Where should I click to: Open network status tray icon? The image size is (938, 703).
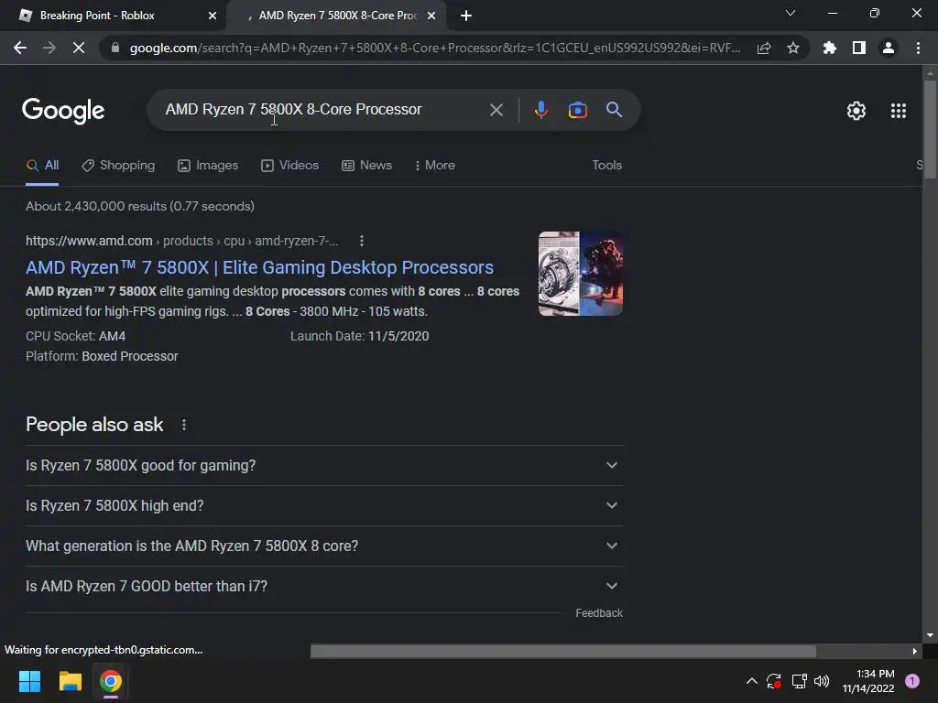(x=799, y=681)
